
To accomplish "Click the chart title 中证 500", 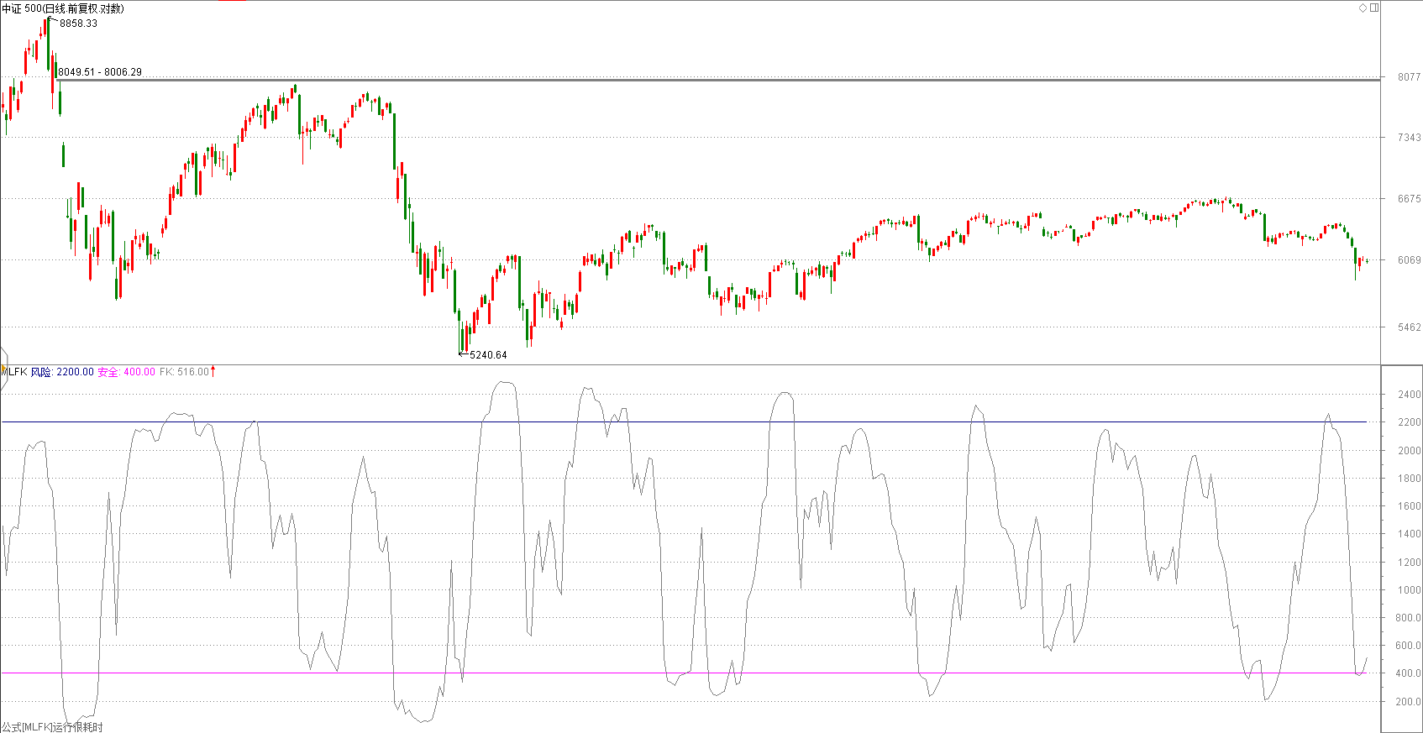I will tap(63, 8).
